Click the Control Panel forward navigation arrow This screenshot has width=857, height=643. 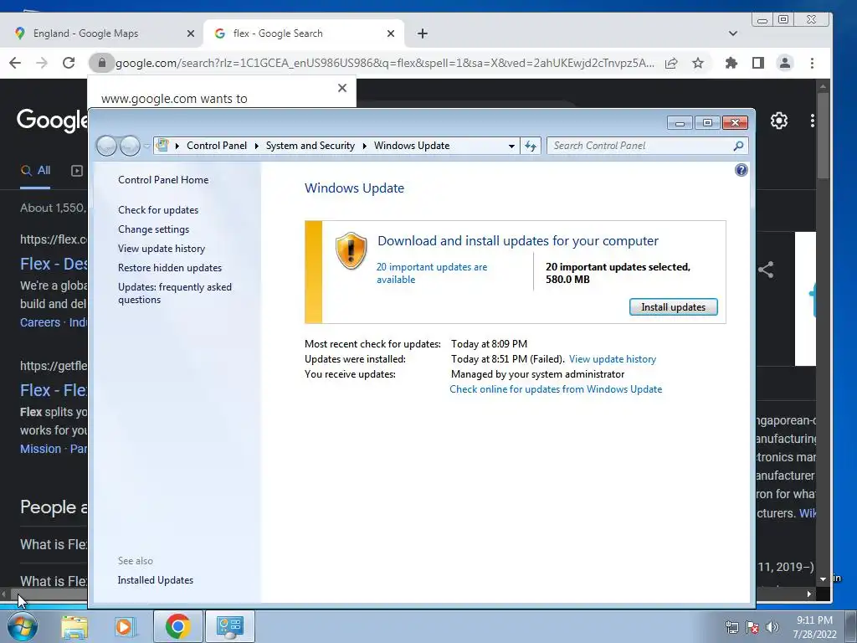pos(130,146)
